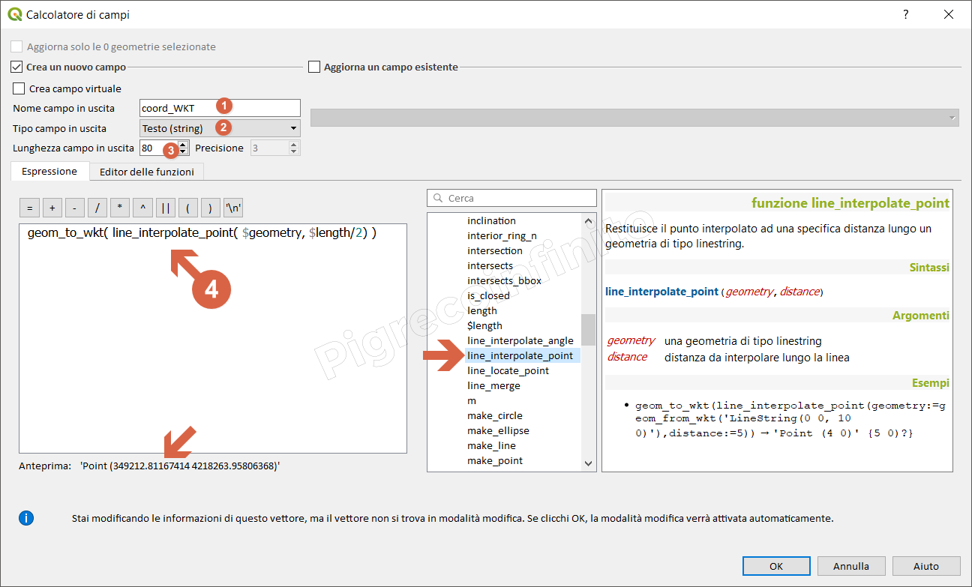Select inclination in function list

click(x=492, y=220)
